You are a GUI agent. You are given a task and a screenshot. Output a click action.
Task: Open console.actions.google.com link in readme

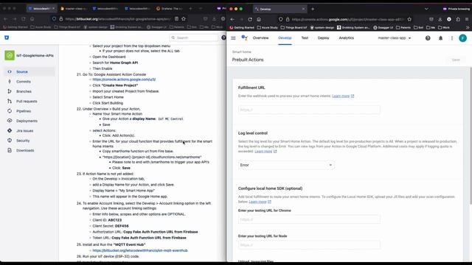124,79
